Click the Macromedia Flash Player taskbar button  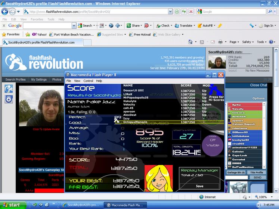pyautogui.click(x=125, y=205)
